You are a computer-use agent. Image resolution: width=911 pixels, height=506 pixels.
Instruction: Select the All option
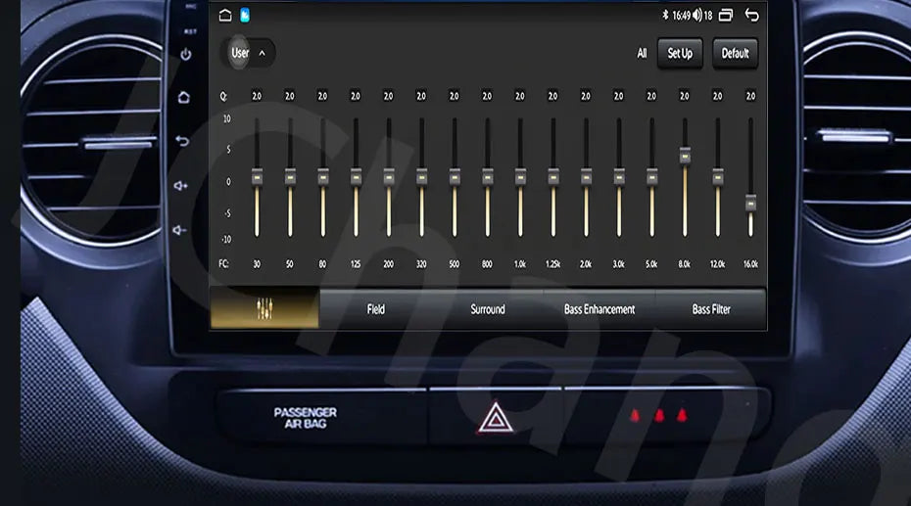pos(642,54)
